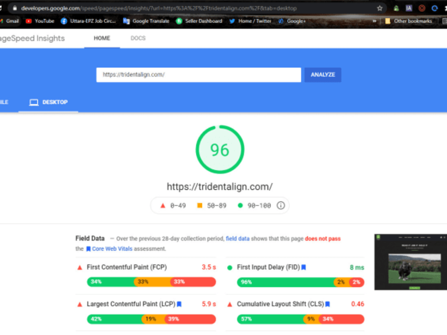
Task: Click the browser address bar URL
Action: tap(159, 8)
